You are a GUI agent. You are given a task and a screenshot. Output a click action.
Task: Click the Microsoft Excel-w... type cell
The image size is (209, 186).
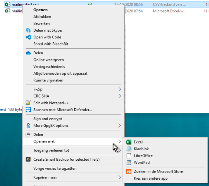(170, 11)
